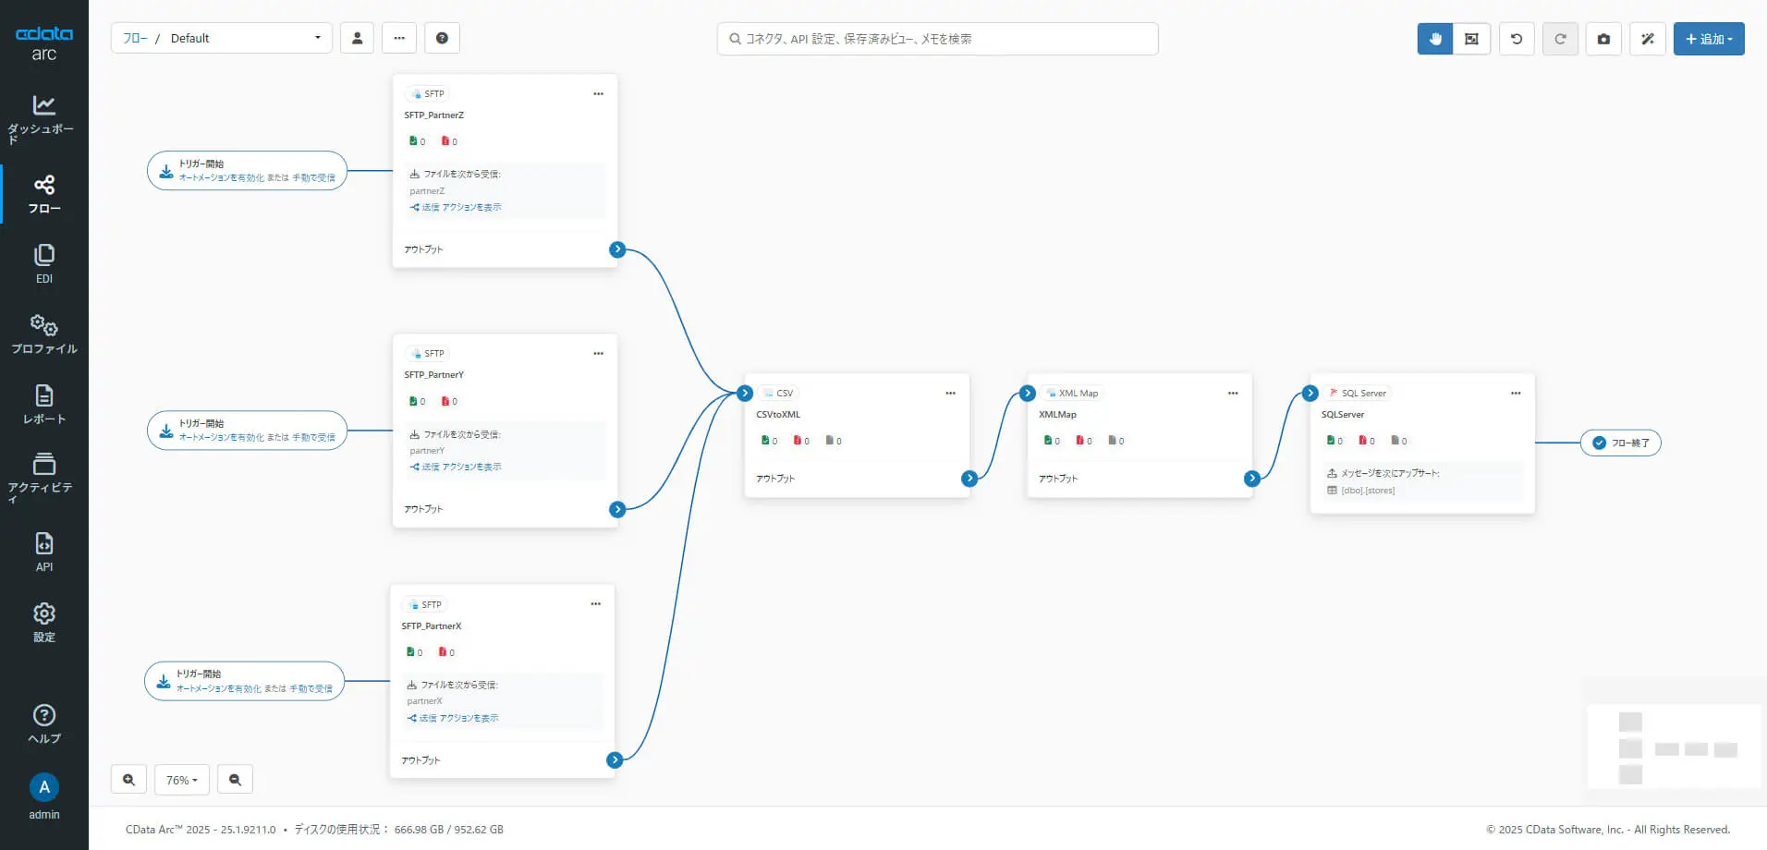Click the output port of XMLMap
1767x850 pixels.
pyautogui.click(x=1252, y=478)
